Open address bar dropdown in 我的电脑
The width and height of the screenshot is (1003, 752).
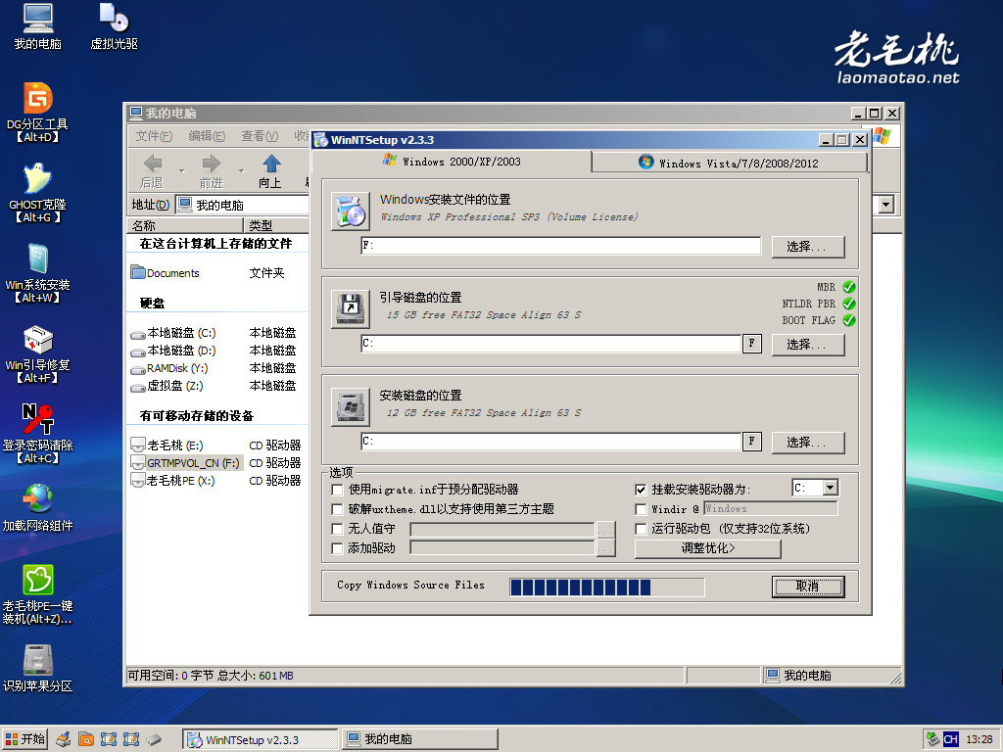[x=885, y=206]
